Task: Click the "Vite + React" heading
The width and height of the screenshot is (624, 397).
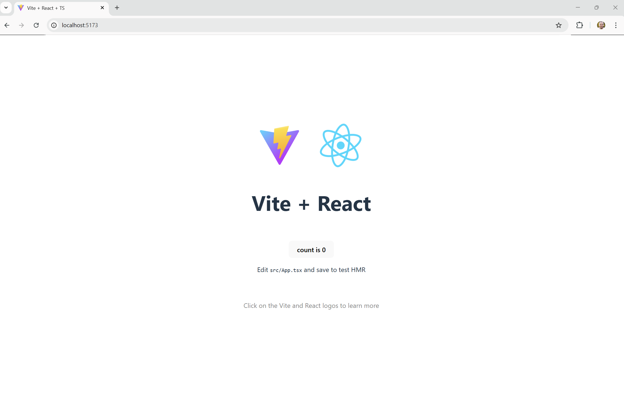Action: (311, 204)
